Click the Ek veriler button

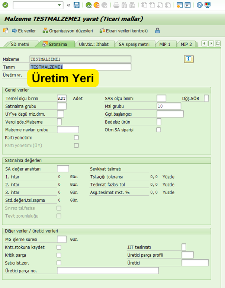pyautogui.click(x=24, y=31)
